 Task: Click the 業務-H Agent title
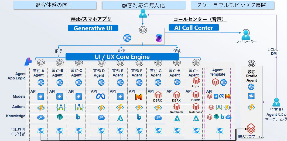tap(175, 73)
